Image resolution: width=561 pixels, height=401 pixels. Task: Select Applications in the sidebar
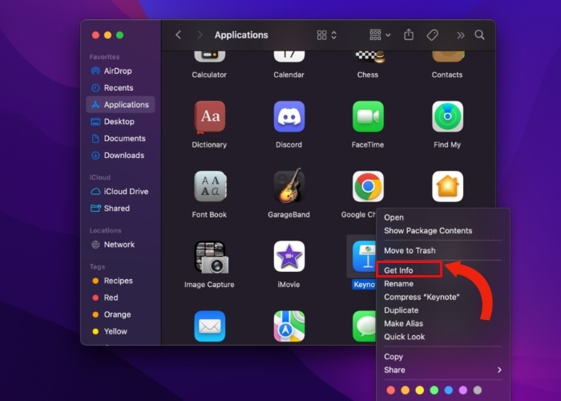point(120,104)
